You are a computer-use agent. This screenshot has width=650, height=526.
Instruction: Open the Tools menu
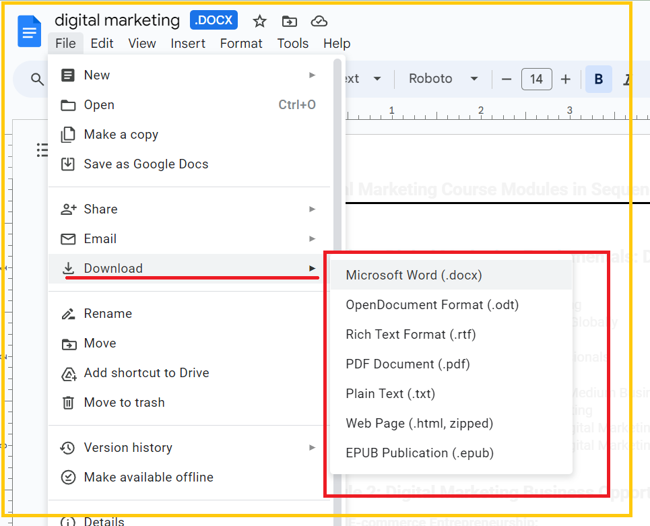[x=292, y=43]
